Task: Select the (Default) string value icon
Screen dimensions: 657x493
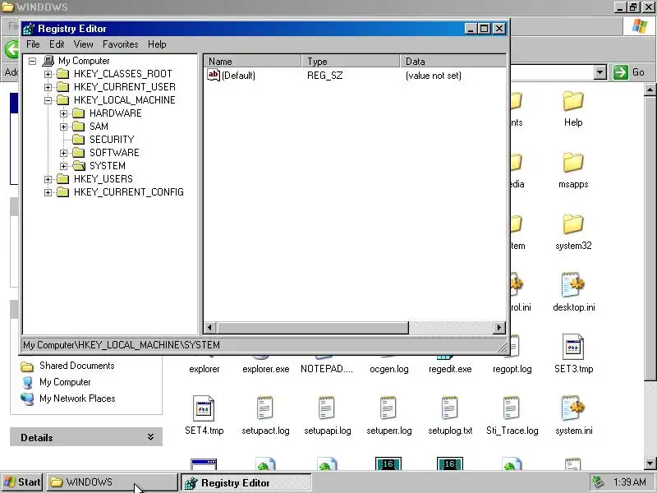Action: click(214, 75)
